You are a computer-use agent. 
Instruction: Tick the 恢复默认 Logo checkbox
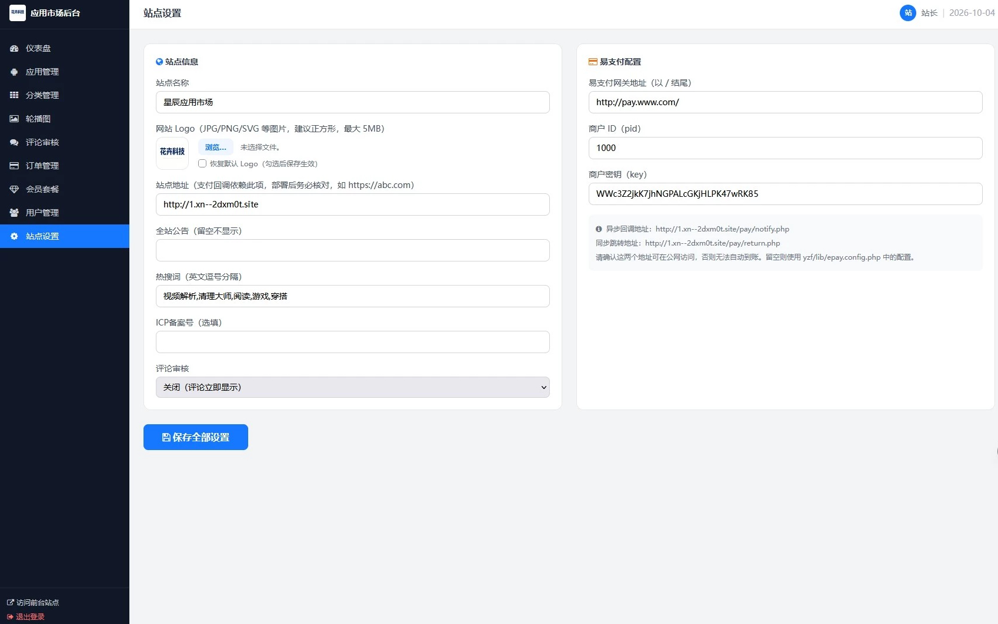202,163
